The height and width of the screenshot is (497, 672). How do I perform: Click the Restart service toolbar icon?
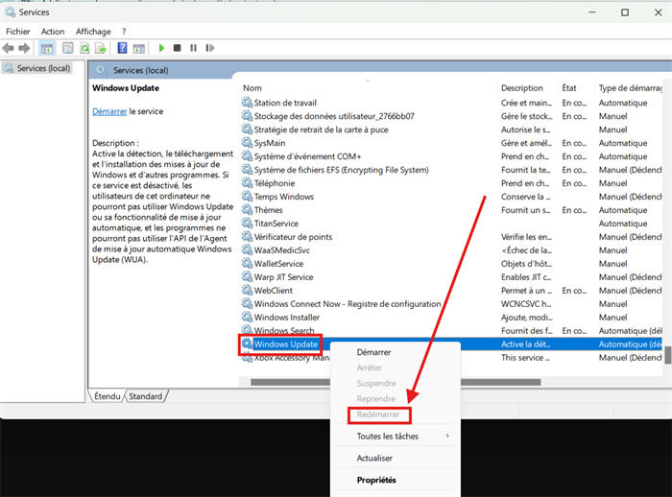(x=208, y=48)
